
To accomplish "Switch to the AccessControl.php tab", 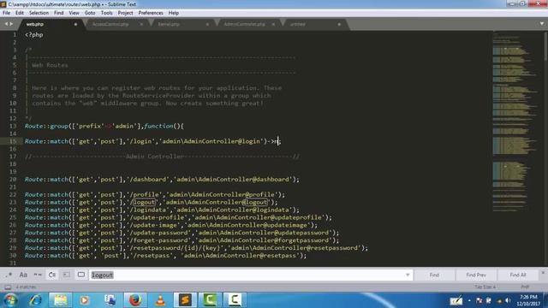I will click(110, 25).
